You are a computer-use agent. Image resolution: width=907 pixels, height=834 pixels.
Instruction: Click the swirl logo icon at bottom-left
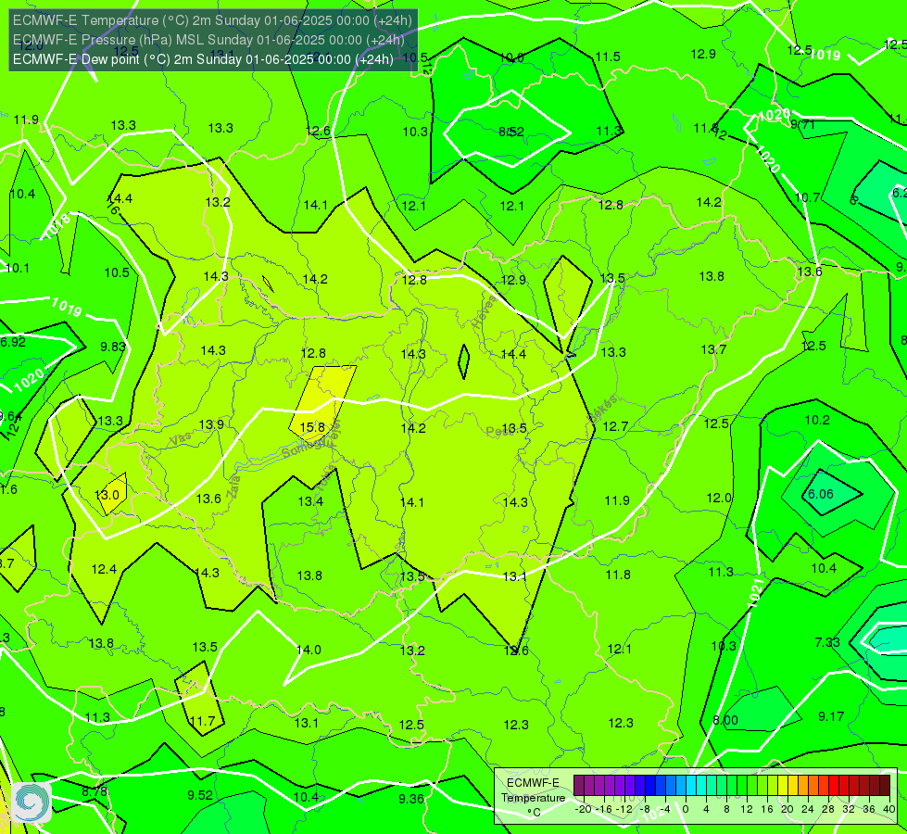(31, 802)
